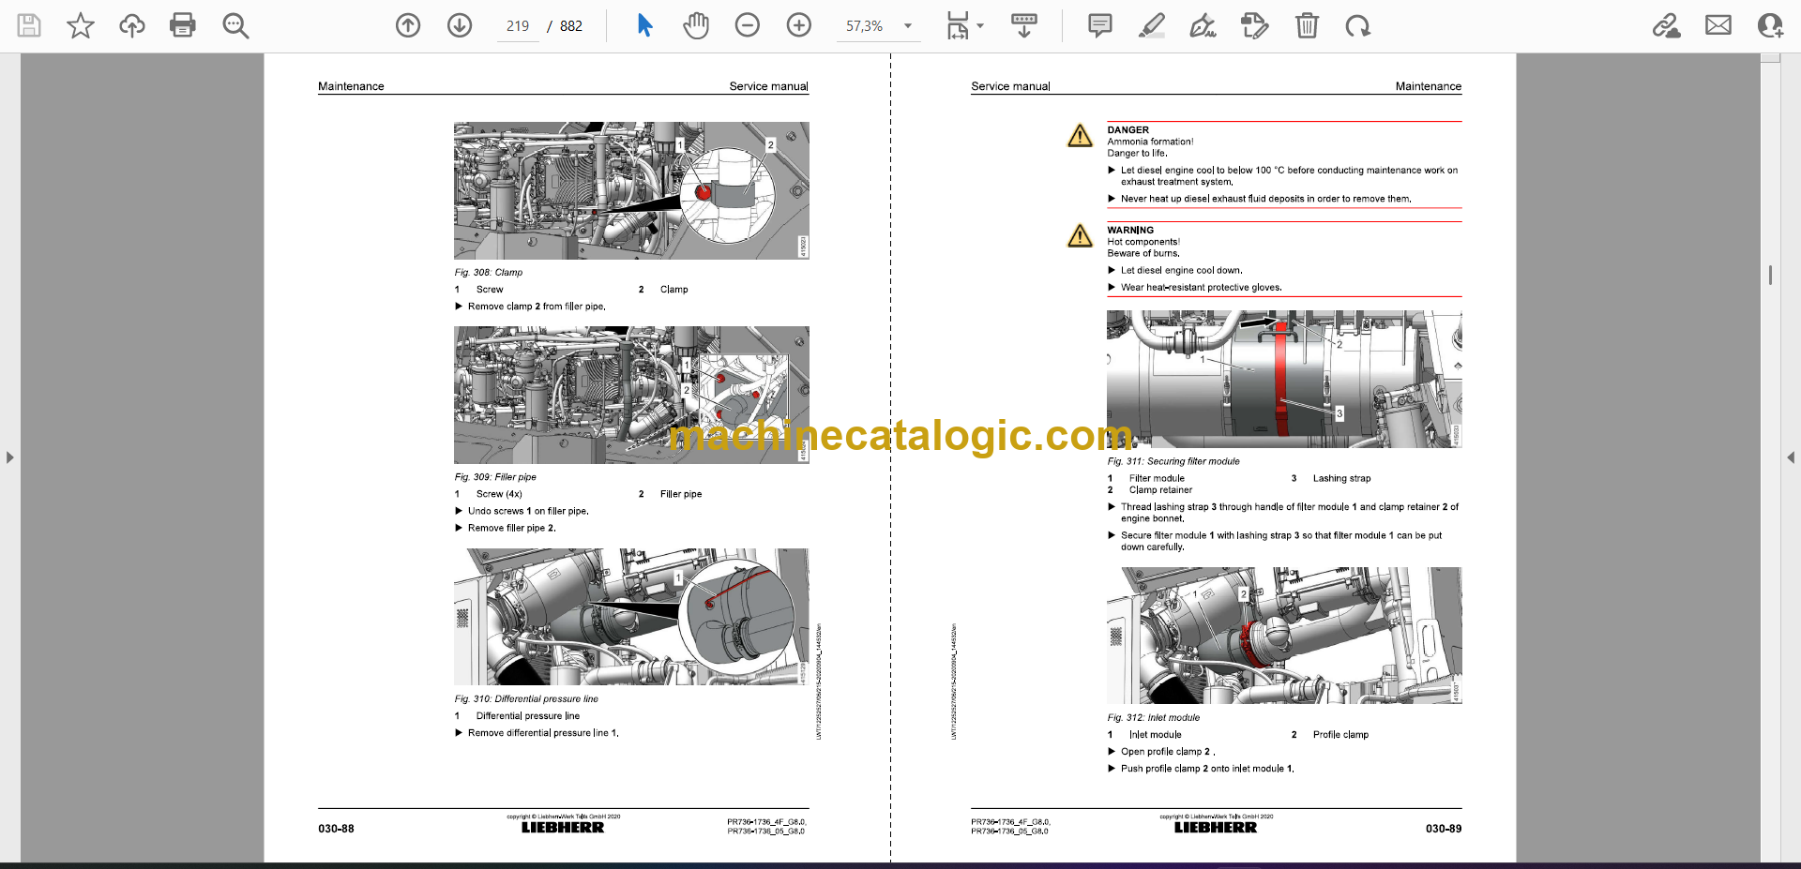Click the DANGER heading text
The height and width of the screenshot is (869, 1801).
1128,130
